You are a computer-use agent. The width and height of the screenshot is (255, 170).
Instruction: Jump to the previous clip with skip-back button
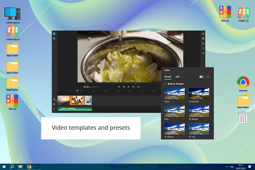(119, 87)
